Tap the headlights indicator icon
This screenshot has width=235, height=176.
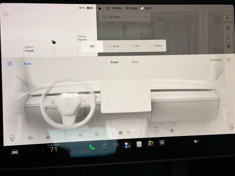pyautogui.click(x=6, y=15)
